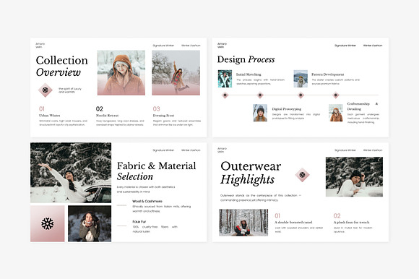Click the 'Collection Overview' title
Screen dimensions: 419x279
[61, 66]
